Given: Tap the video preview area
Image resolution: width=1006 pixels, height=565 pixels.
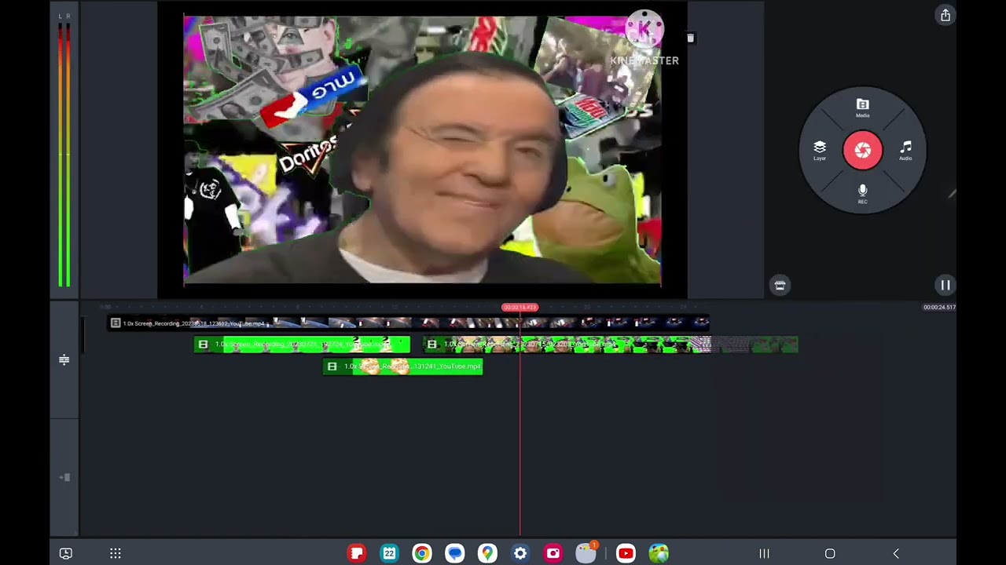Looking at the screenshot, I should coord(422,148).
